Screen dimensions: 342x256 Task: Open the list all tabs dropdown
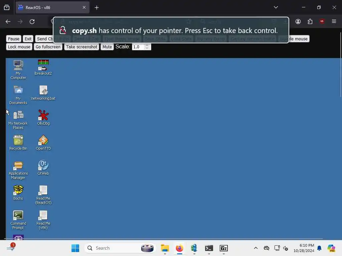click(x=276, y=7)
